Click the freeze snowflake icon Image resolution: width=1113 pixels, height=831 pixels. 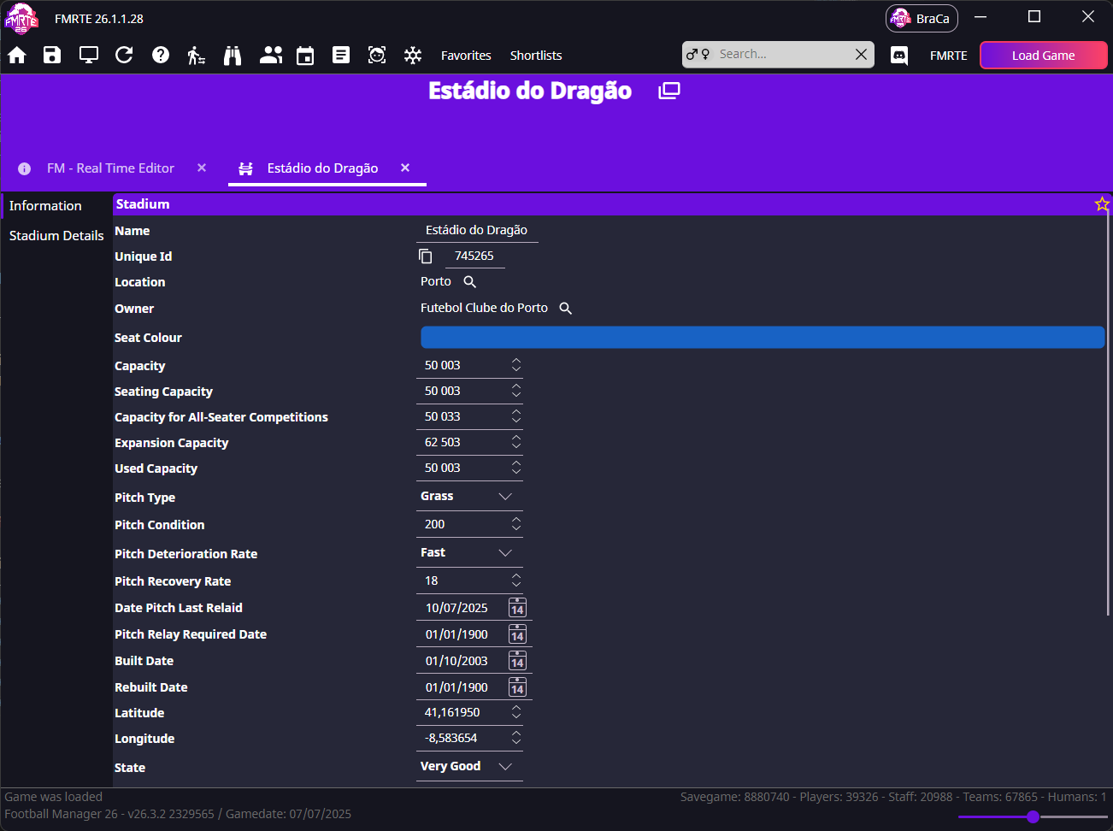tap(413, 56)
